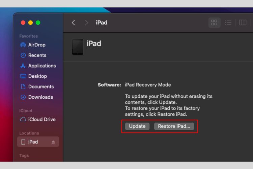Click the forward chevron in the toolbar

(86, 23)
